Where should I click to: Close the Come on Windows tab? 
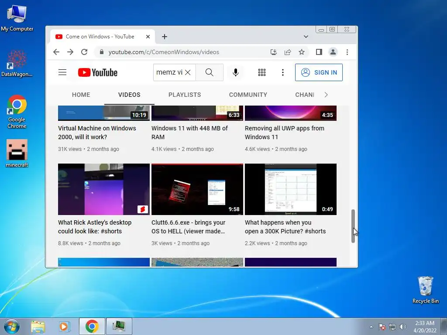point(148,37)
